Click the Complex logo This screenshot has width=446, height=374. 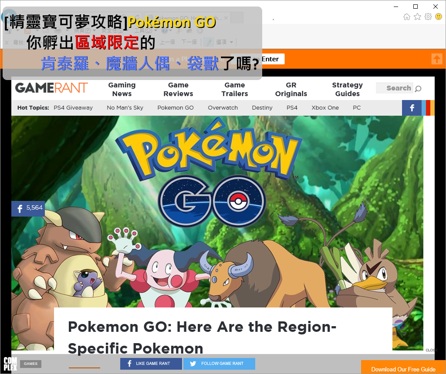point(10,364)
